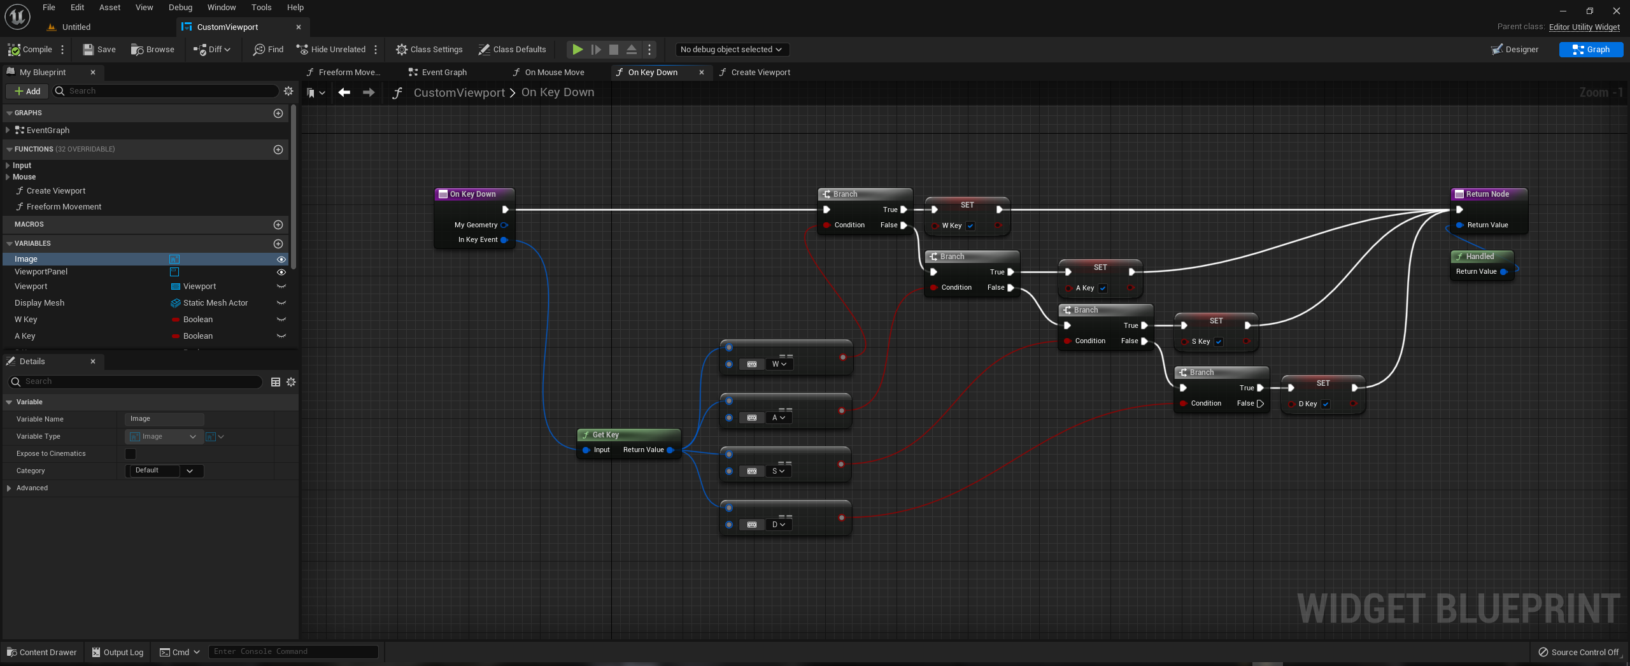Toggle closed eye for W Key variable
The image size is (1630, 666).
click(x=281, y=320)
